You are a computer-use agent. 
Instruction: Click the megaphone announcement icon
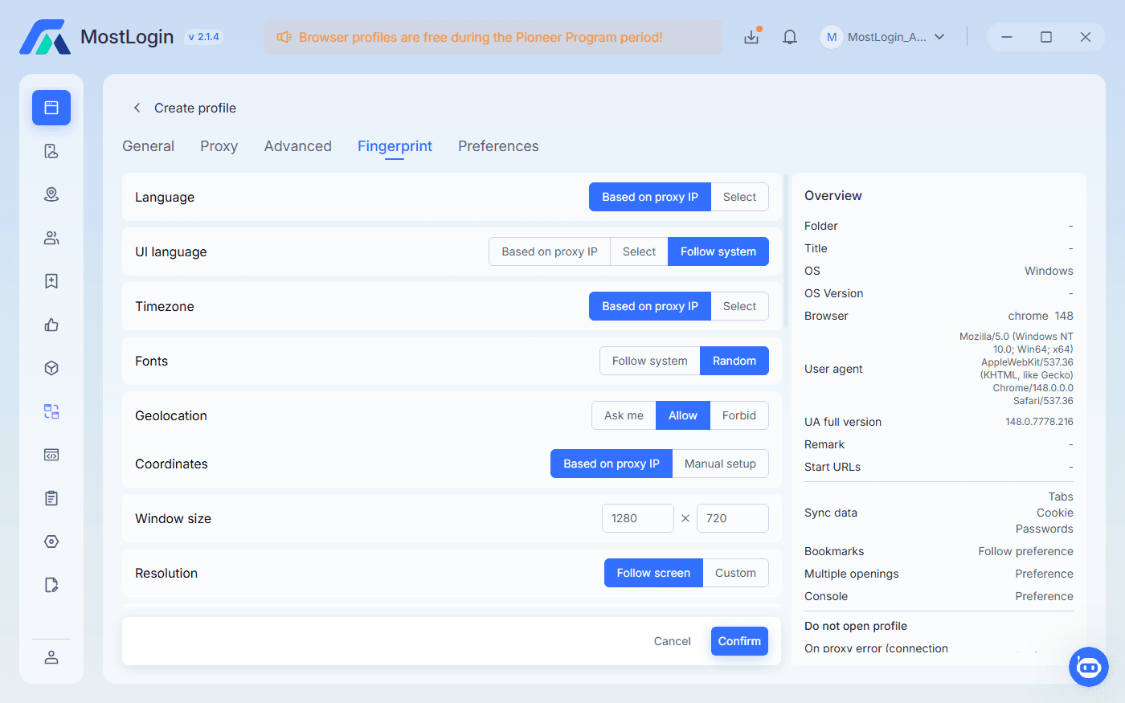[x=284, y=37]
